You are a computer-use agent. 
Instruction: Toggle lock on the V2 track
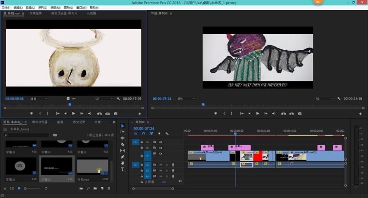pyautogui.click(x=141, y=148)
